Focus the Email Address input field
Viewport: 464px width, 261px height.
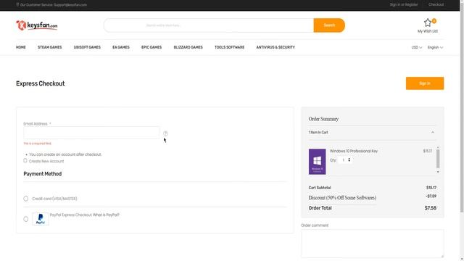(x=91, y=133)
